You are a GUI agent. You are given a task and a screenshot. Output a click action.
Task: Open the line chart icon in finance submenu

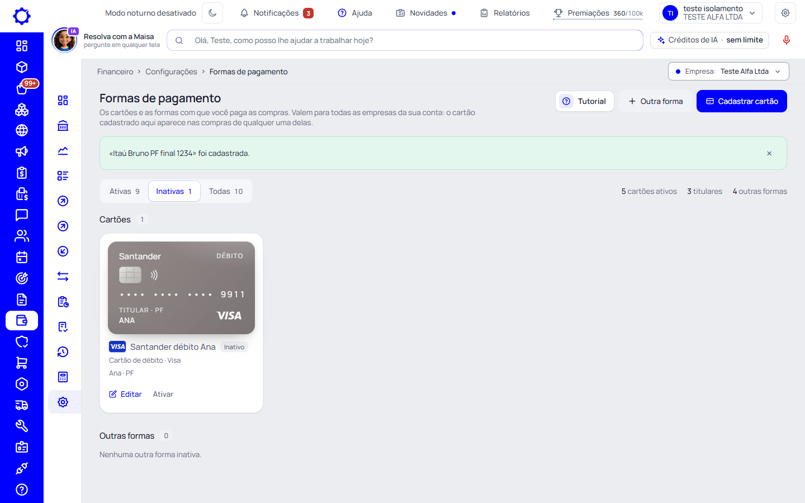63,151
